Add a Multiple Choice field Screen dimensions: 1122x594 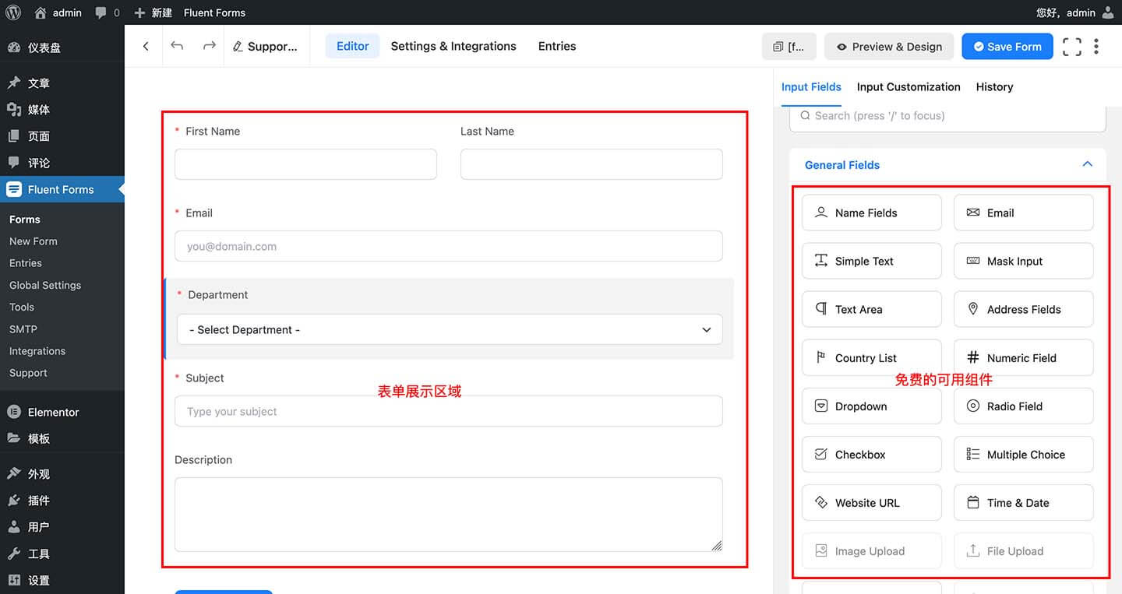[x=1024, y=454]
